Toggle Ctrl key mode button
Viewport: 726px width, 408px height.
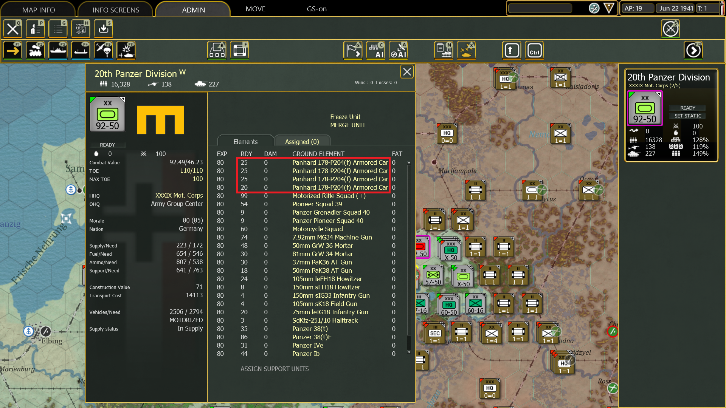click(x=534, y=50)
